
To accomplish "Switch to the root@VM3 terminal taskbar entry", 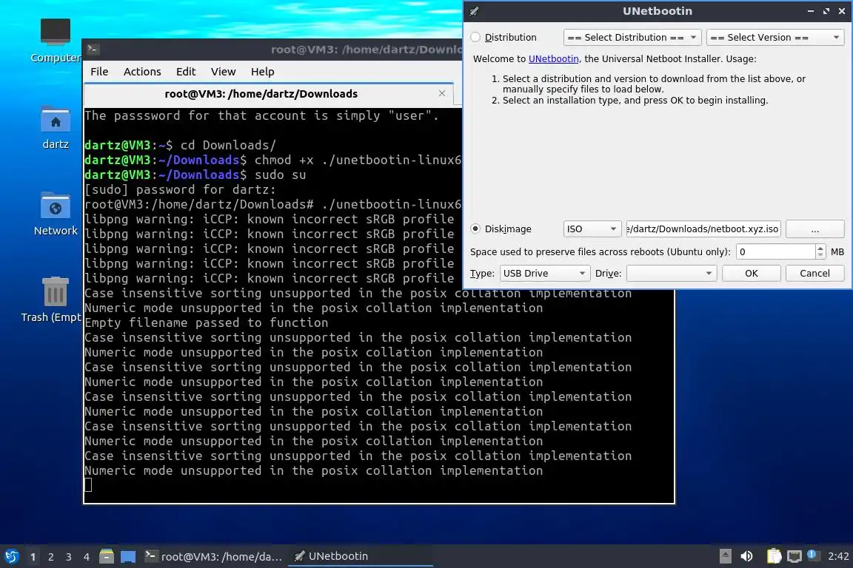I will [213, 556].
